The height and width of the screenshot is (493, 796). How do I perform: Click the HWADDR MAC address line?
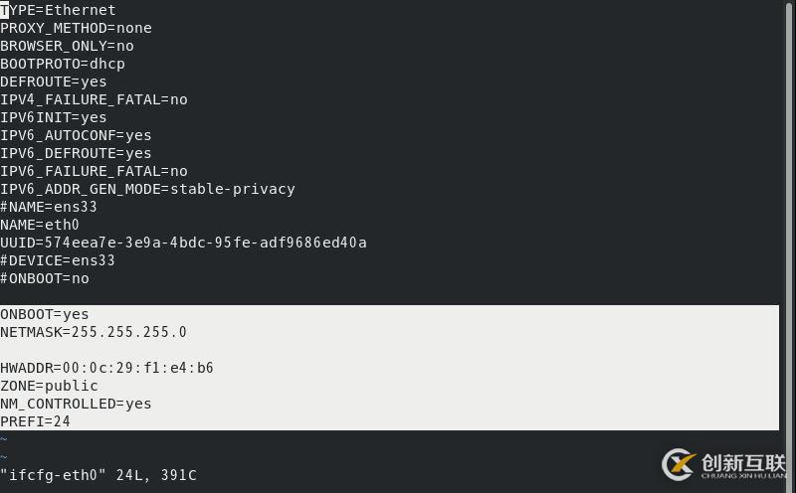[x=106, y=368]
